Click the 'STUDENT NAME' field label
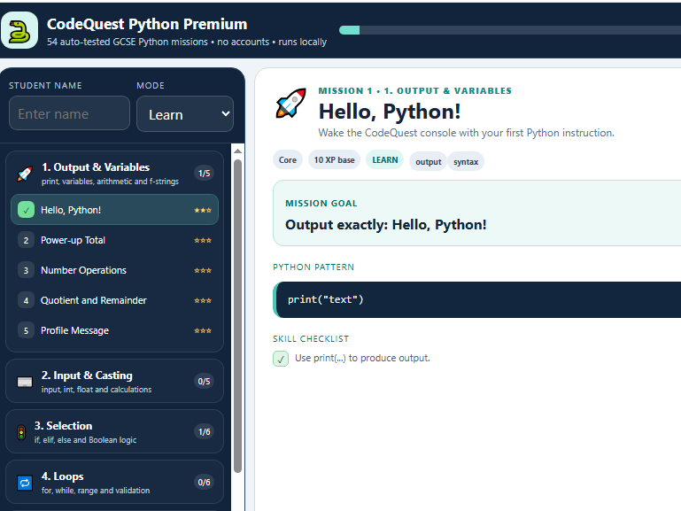The height and width of the screenshot is (511, 681). [45, 86]
